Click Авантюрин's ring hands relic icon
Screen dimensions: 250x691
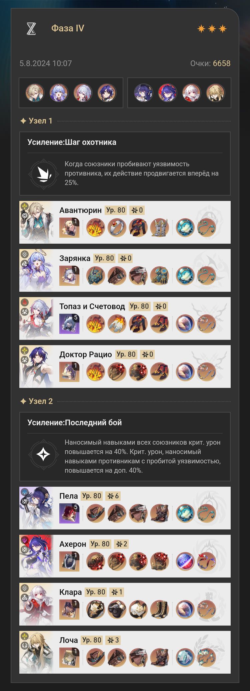[x=117, y=228]
